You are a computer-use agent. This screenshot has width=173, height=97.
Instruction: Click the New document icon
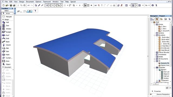tap(4, 5)
